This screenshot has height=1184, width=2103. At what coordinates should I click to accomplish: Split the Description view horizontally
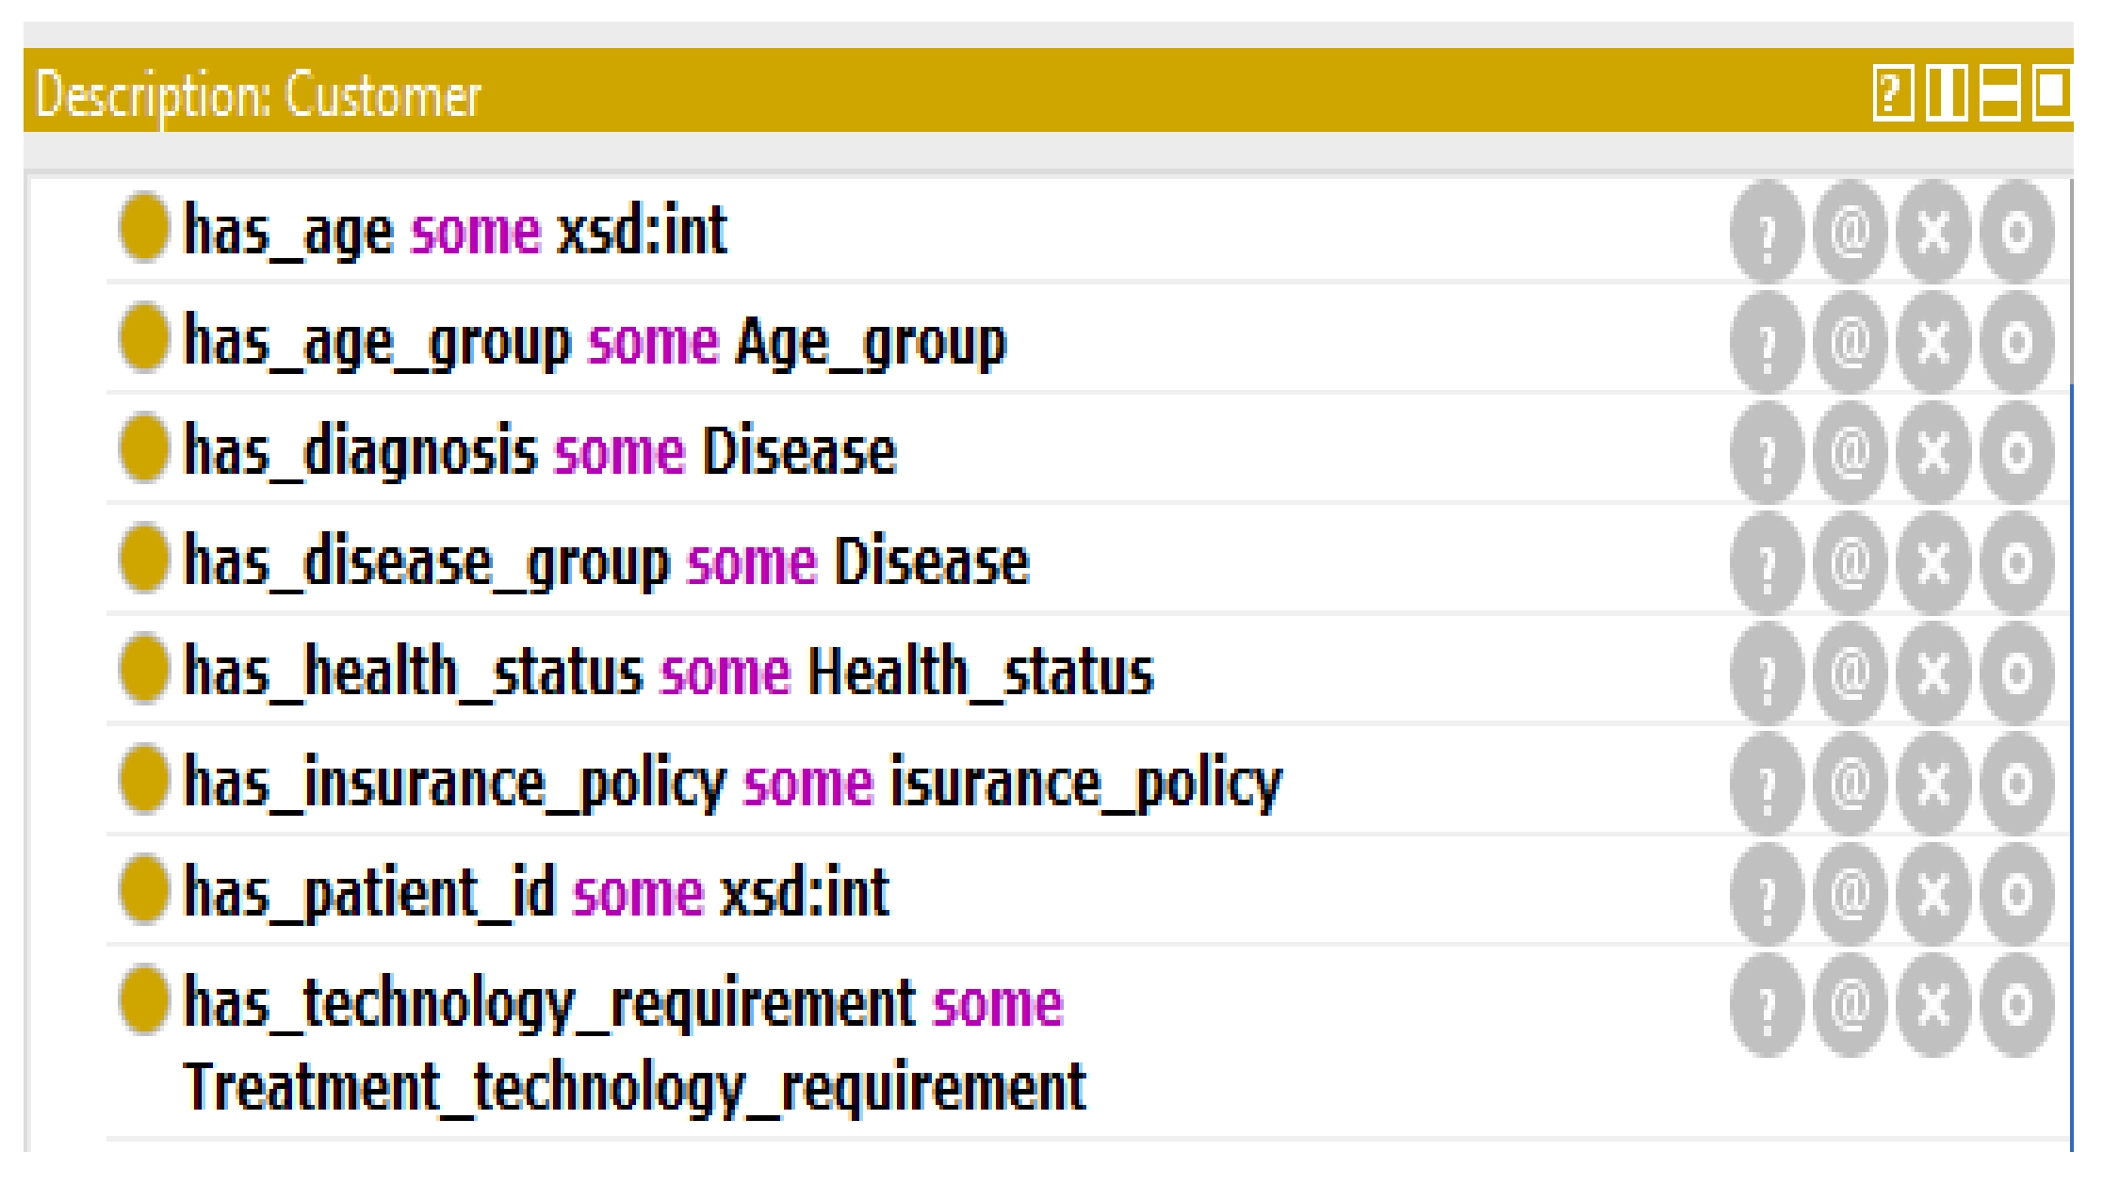[1999, 93]
